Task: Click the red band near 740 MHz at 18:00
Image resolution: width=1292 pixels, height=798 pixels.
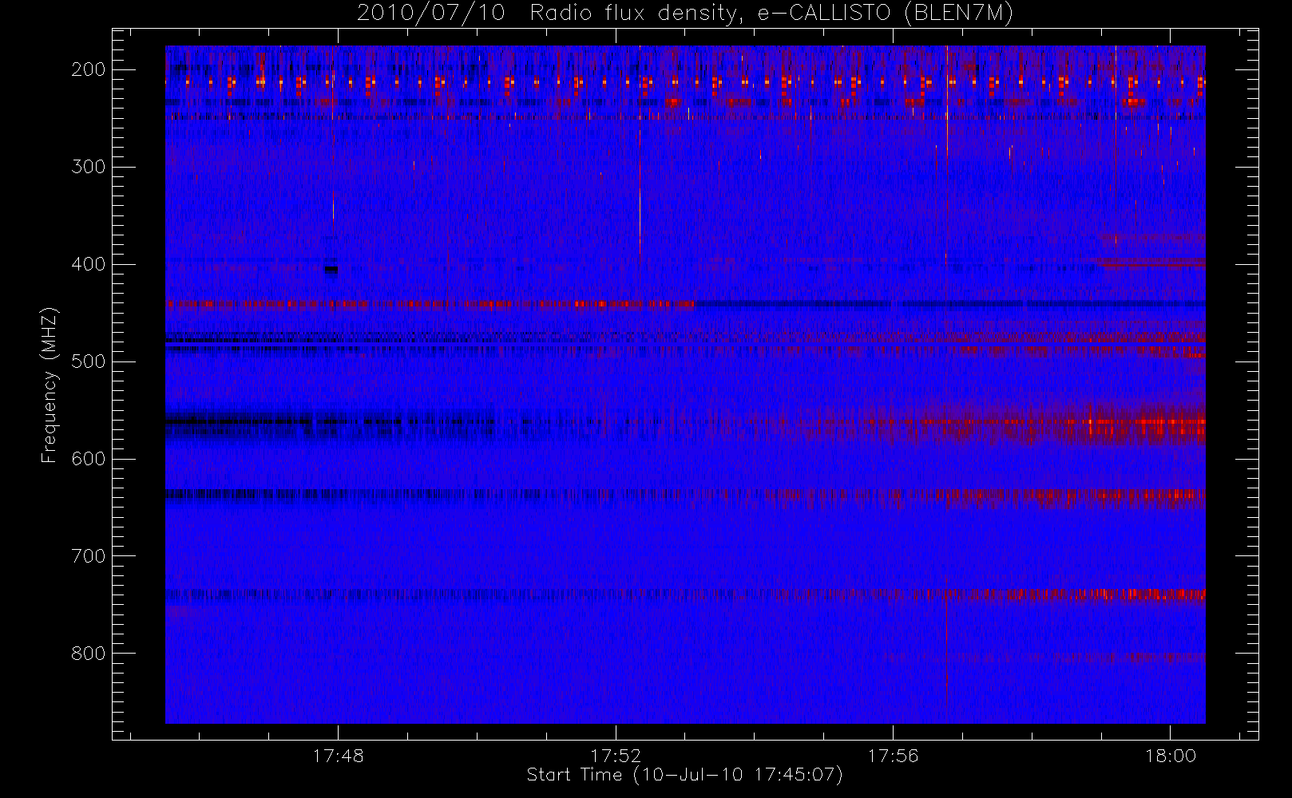Action: pos(1150,594)
